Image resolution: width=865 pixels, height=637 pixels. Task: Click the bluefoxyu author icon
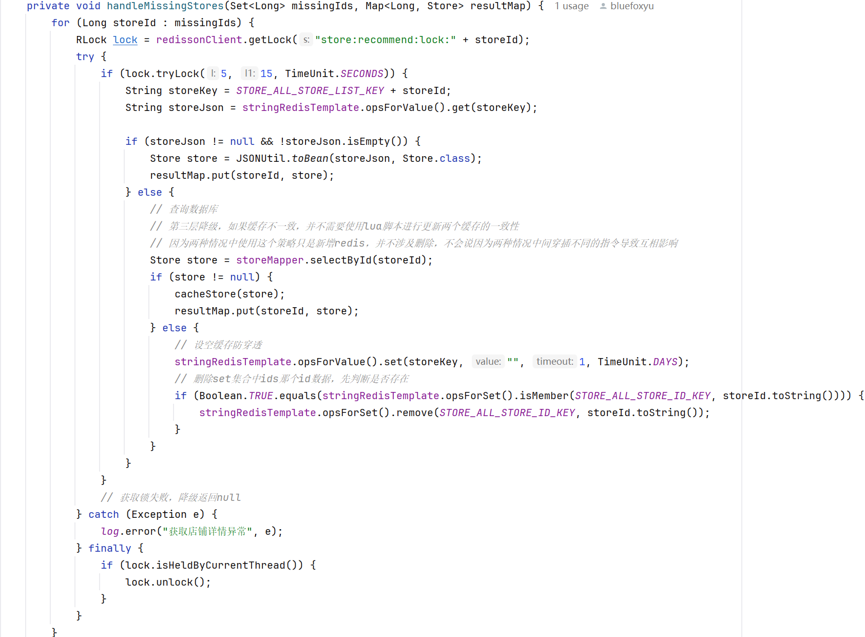603,6
